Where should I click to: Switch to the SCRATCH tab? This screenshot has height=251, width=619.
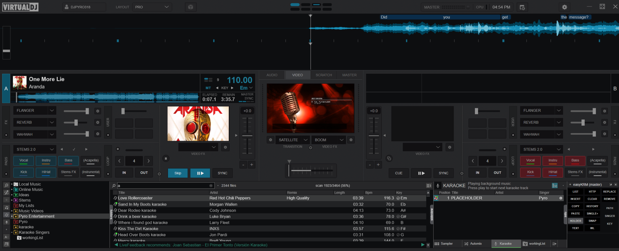tap(323, 75)
